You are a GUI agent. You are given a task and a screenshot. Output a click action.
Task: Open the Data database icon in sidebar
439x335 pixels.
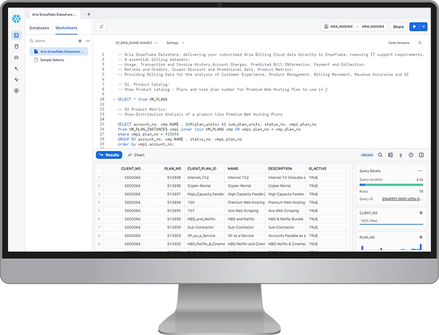16,46
